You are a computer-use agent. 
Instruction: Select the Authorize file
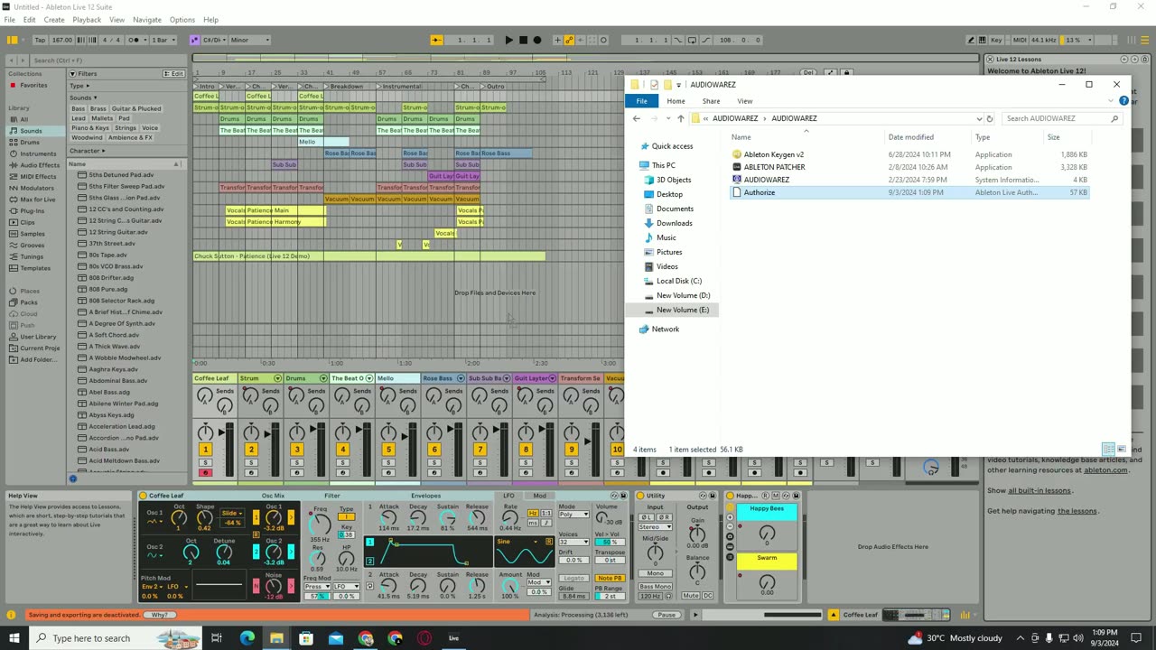[759, 192]
